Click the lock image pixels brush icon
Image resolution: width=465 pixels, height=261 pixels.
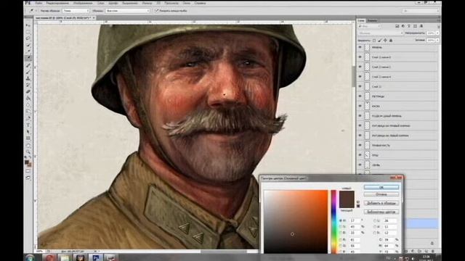380,41
